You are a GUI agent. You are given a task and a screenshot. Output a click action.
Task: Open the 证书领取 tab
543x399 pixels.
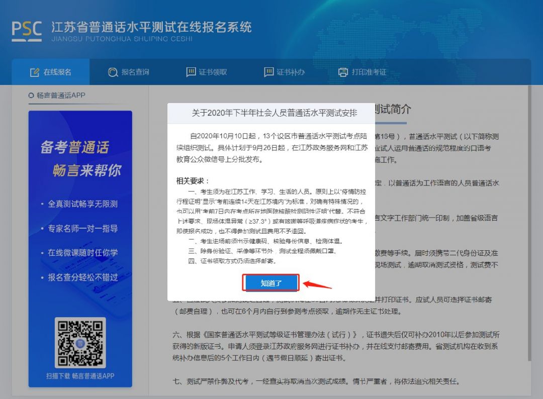pos(207,72)
